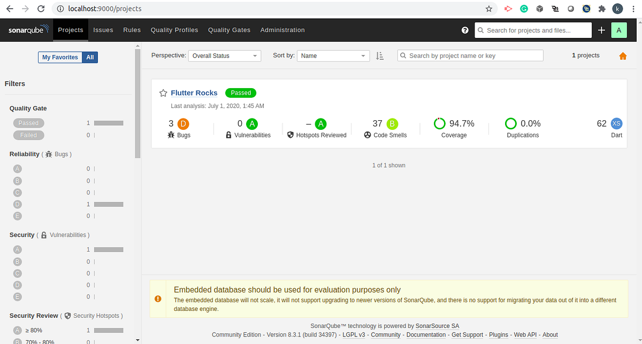Open the Perspective dropdown

[x=224, y=56]
